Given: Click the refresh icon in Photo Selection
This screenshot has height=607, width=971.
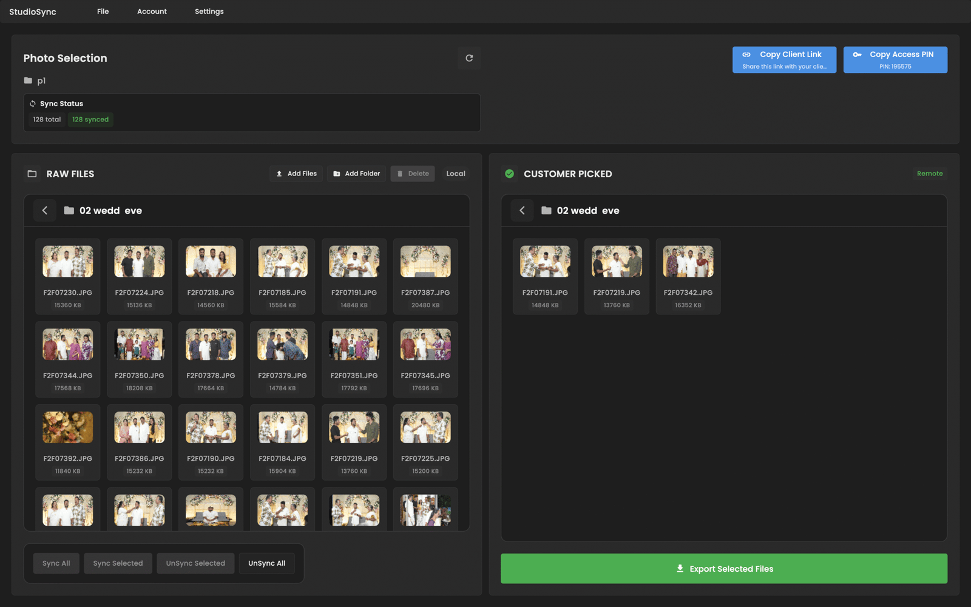Looking at the screenshot, I should coord(469,58).
